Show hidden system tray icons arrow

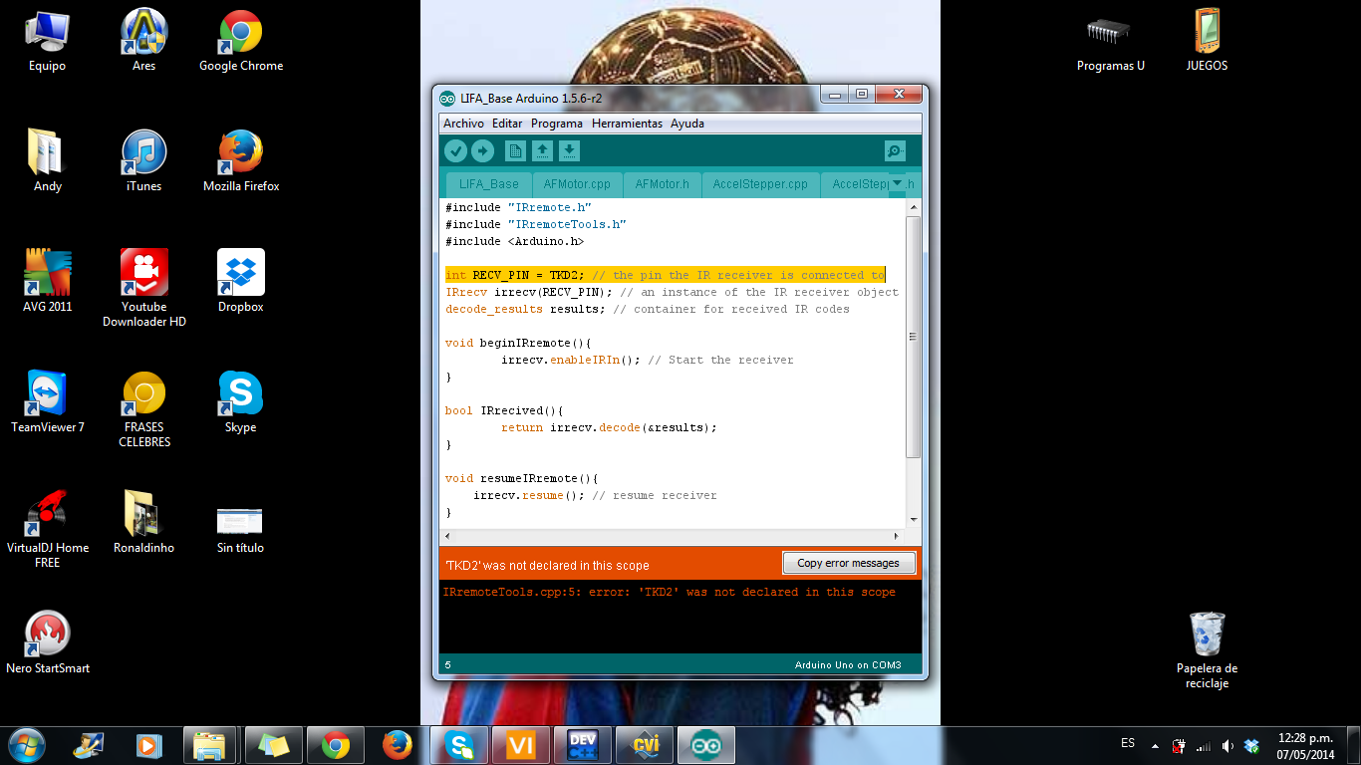click(x=1155, y=745)
